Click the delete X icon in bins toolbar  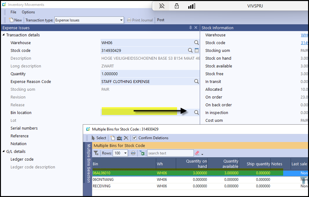pos(126,138)
